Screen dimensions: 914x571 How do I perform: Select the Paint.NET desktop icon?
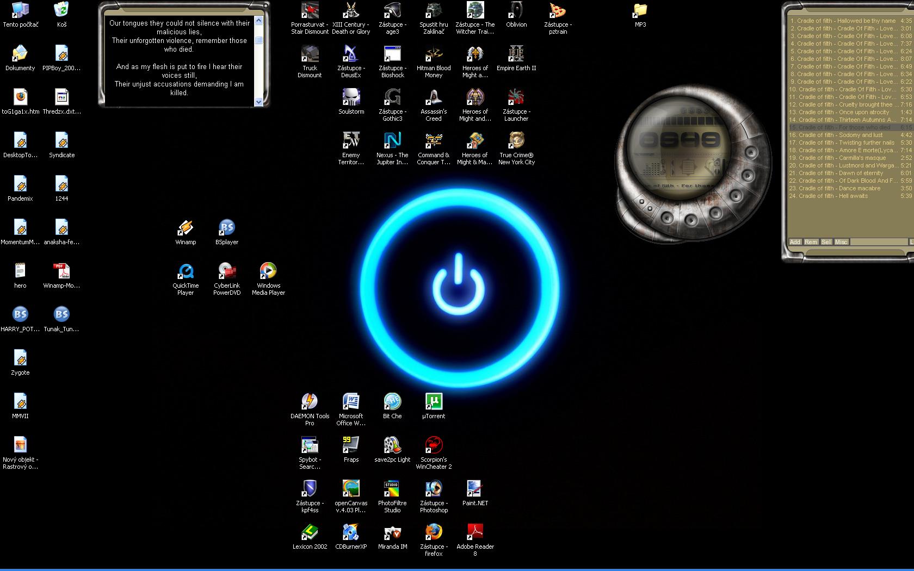point(475,489)
